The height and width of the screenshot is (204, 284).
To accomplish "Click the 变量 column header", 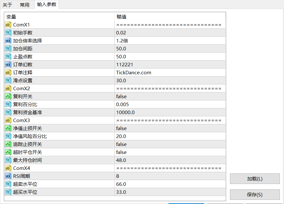I will click(x=59, y=17).
